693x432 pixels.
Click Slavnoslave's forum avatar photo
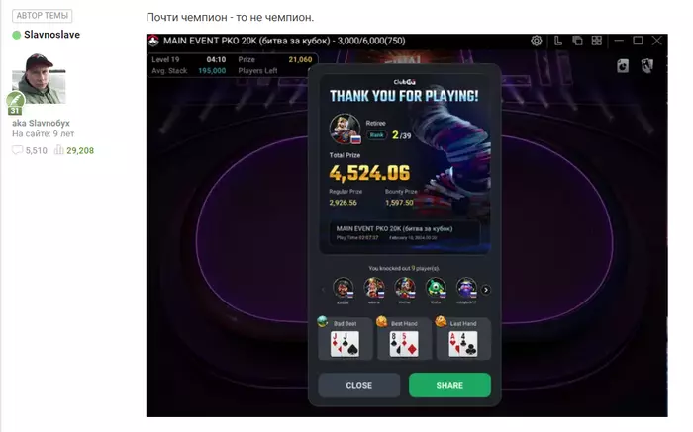[x=39, y=79]
